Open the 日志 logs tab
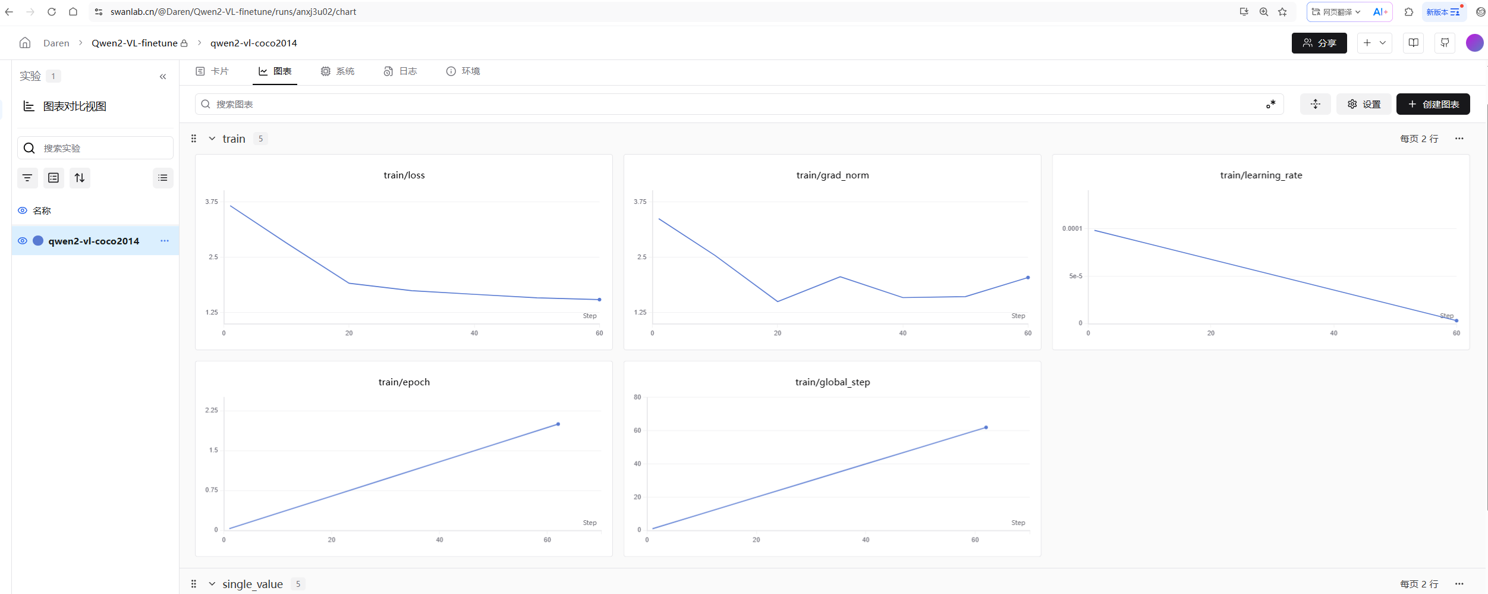 pos(401,71)
